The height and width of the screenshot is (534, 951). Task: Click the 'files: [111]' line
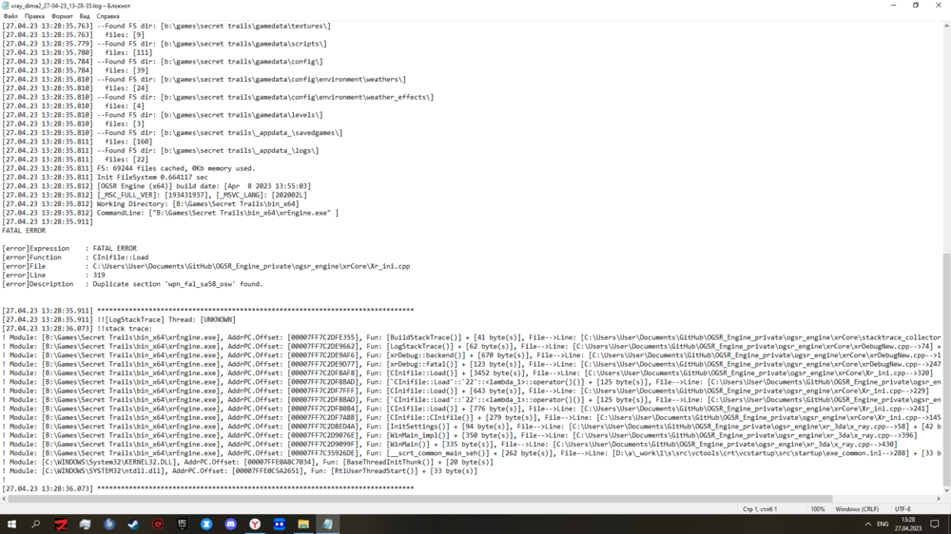(77, 52)
